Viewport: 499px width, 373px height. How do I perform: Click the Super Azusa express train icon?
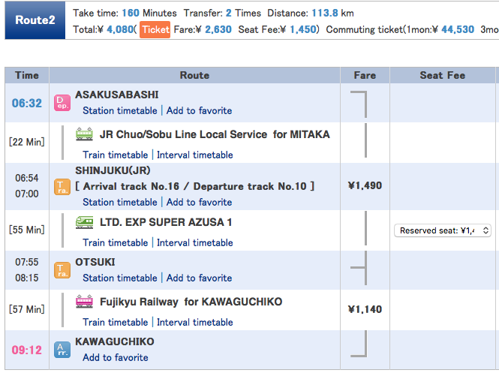[85, 222]
